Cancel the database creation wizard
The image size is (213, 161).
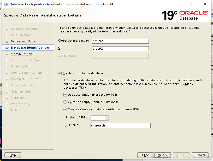tap(200, 155)
